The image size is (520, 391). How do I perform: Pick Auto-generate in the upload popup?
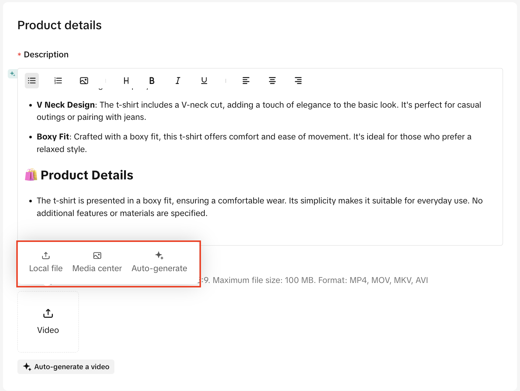(x=159, y=262)
